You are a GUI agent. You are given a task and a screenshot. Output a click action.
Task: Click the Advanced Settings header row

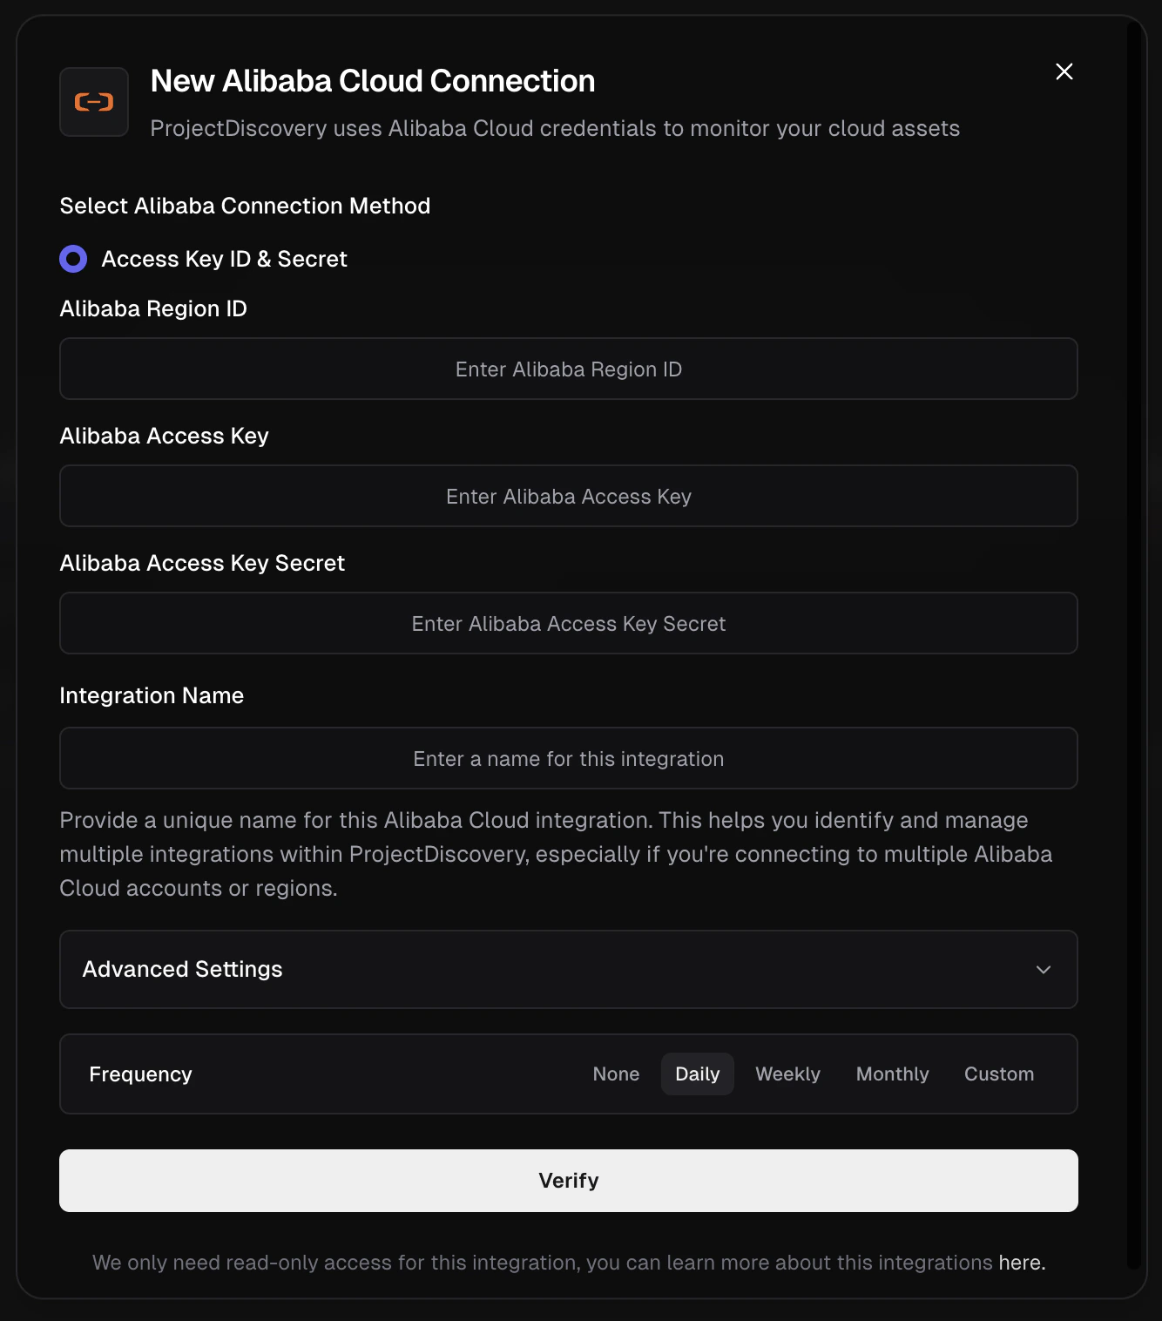(348, 969)
